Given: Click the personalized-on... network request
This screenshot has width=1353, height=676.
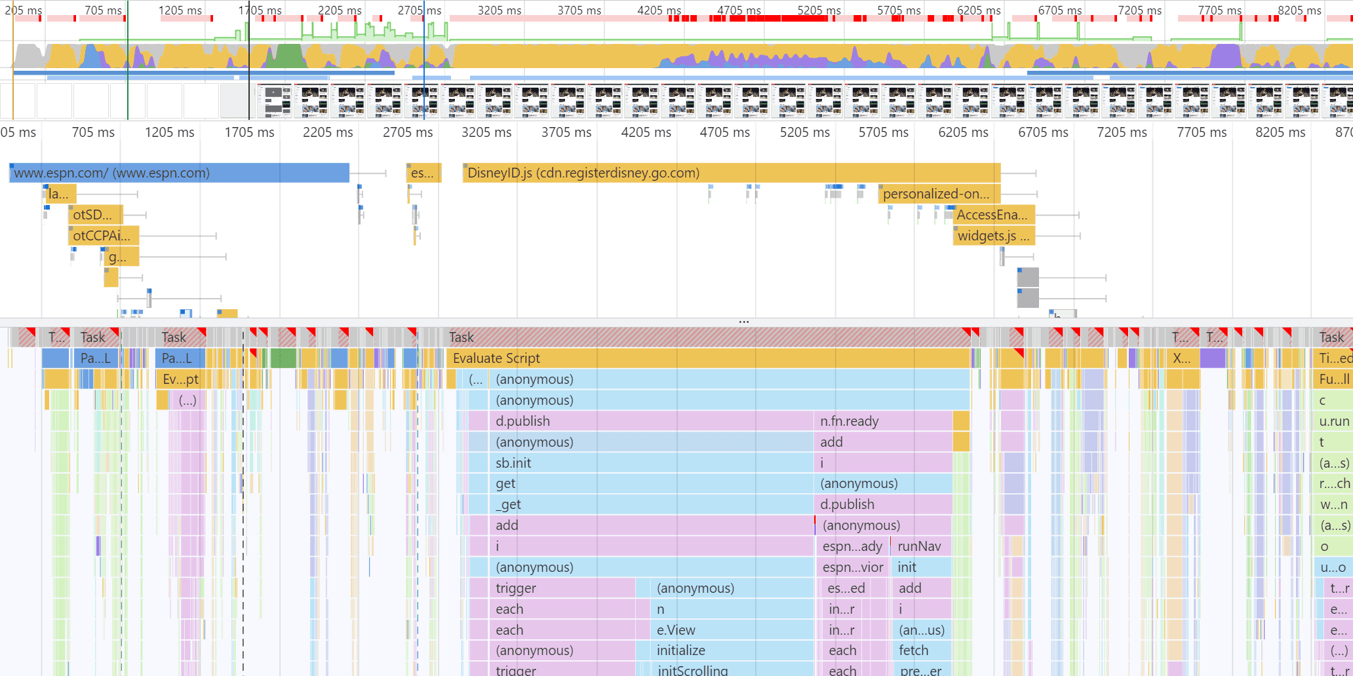Looking at the screenshot, I should [x=939, y=194].
